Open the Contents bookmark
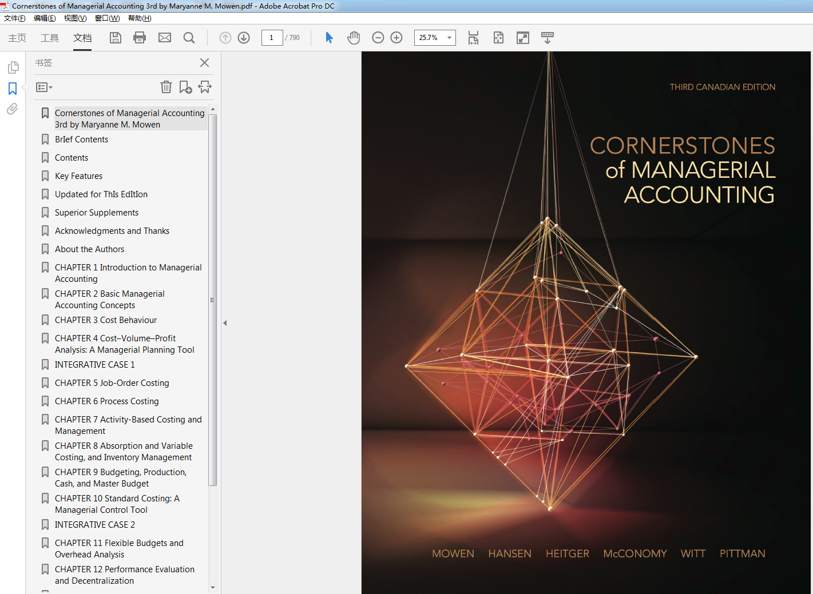This screenshot has width=813, height=594. 72,158
